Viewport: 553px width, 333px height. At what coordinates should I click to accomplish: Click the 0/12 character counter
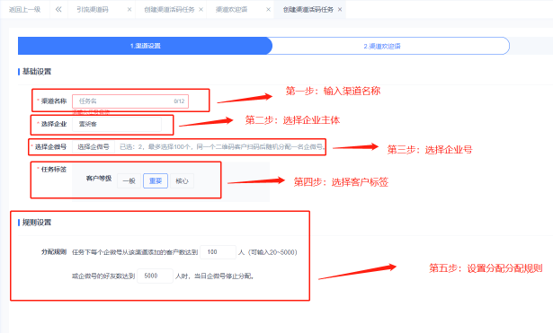tap(179, 101)
